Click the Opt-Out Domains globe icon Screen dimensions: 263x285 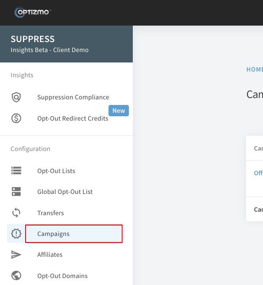point(16,275)
